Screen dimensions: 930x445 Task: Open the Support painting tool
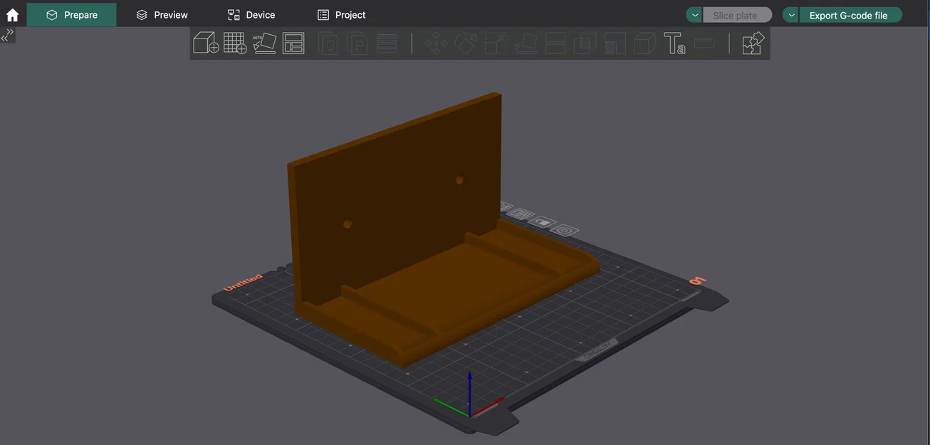point(615,43)
